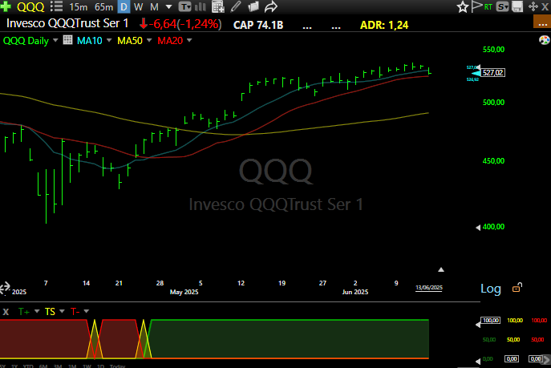Click the time-axis arrows icon beside 2025
551x368 pixels.
point(5,288)
